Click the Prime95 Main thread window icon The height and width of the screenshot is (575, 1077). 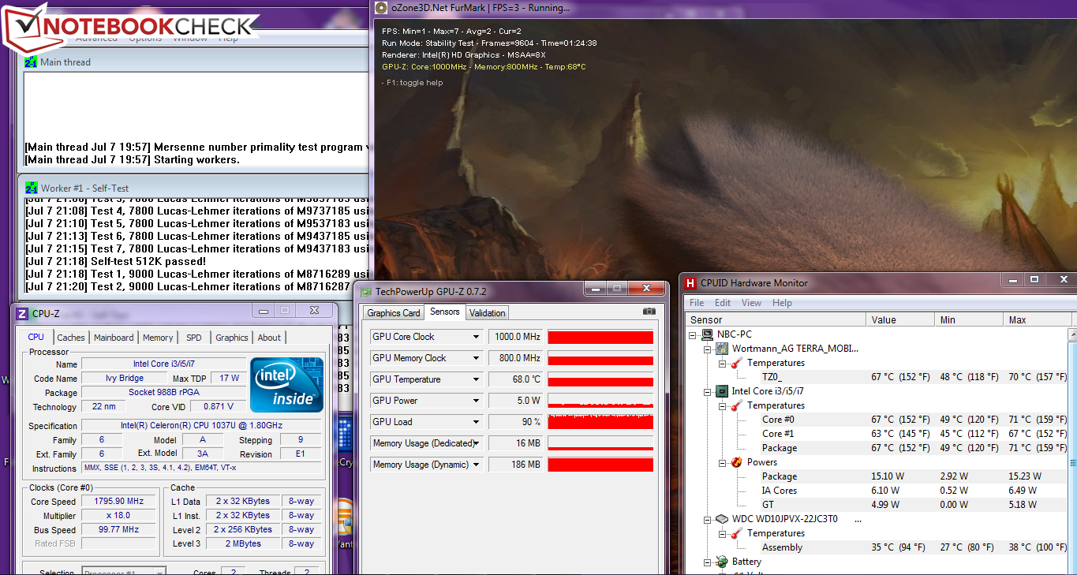(x=31, y=62)
